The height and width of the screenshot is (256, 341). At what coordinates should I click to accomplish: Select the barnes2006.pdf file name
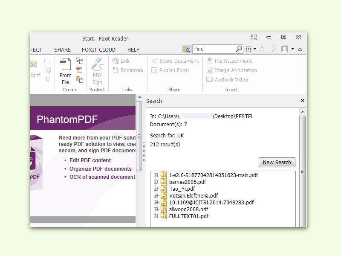188,182
